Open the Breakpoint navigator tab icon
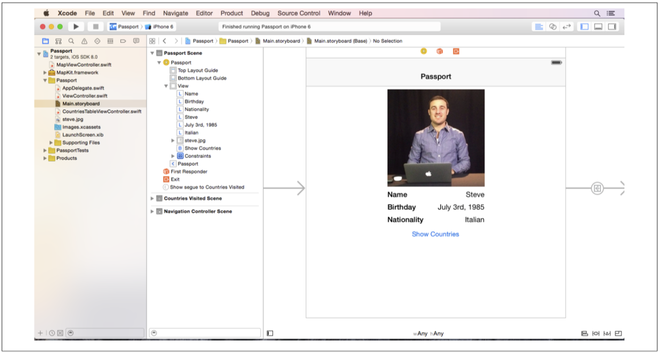Viewport: 660px width, 353px height. 123,41
